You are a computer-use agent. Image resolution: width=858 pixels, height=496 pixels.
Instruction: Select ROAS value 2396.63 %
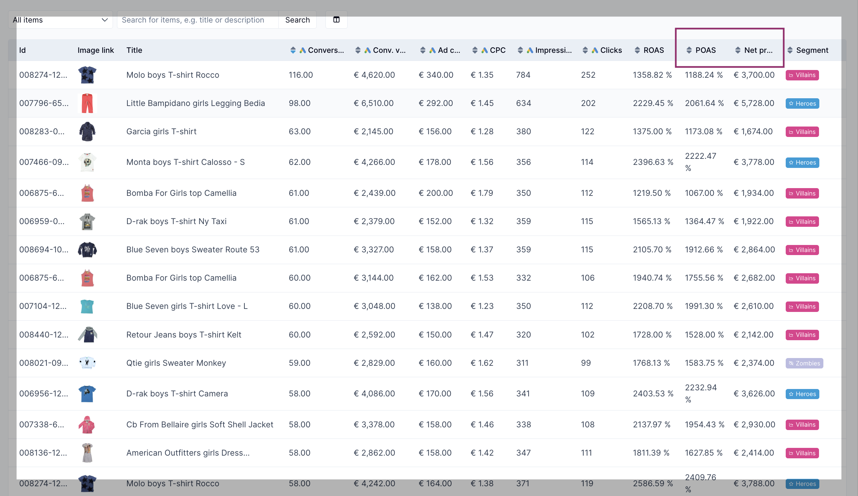click(x=653, y=162)
